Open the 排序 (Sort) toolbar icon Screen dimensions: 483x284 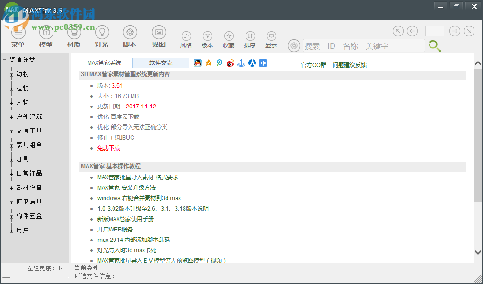pyautogui.click(x=250, y=40)
